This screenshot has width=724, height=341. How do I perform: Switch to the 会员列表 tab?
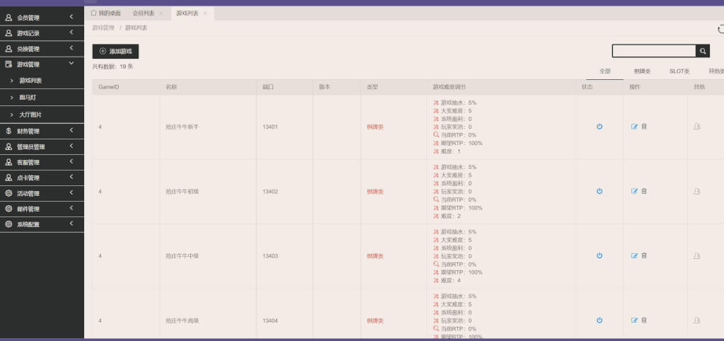144,13
